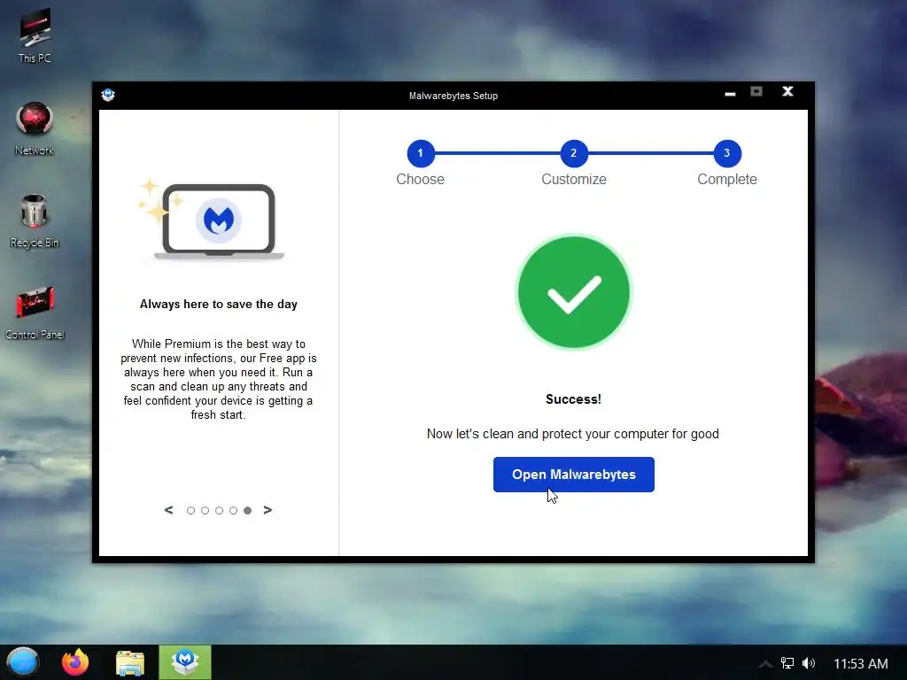907x680 pixels.
Task: Open File Explorer from the taskbar
Action: (x=130, y=662)
